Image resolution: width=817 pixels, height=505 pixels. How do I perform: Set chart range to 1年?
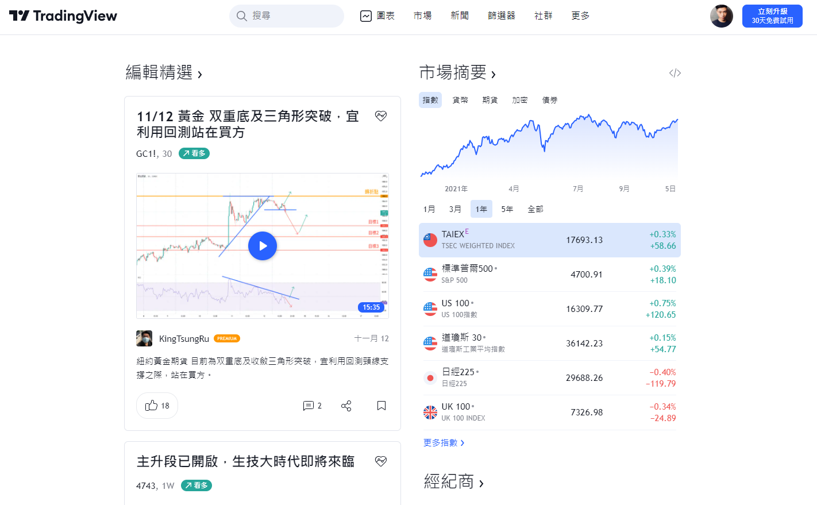click(x=481, y=209)
